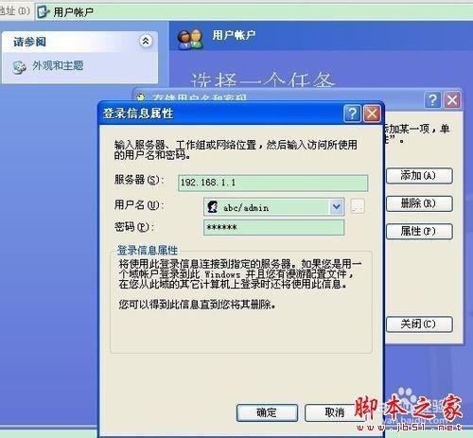473x438 pixels.
Task: Close the stored user names and passwords window
Action: 452,100
